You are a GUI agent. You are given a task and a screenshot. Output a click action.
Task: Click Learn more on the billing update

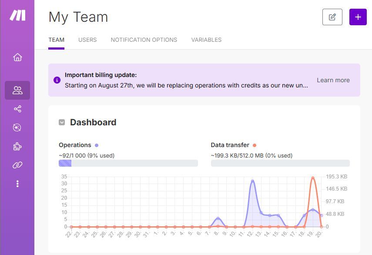(x=333, y=80)
